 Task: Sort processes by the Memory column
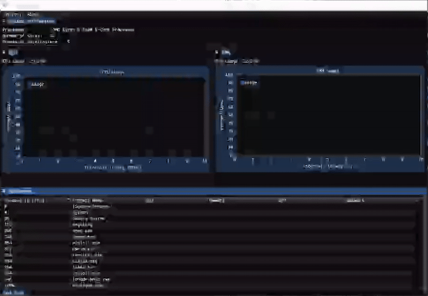tap(216, 201)
